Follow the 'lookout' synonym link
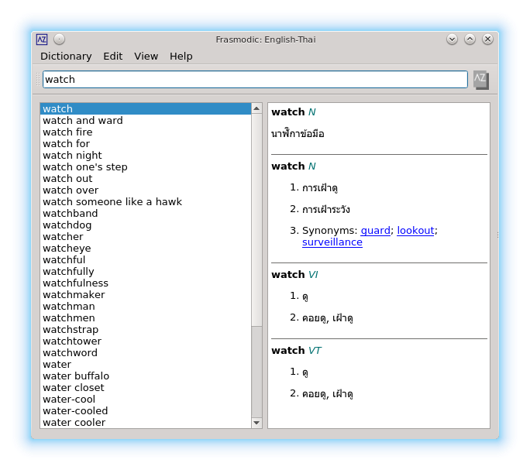This screenshot has height=470, width=530. (415, 231)
